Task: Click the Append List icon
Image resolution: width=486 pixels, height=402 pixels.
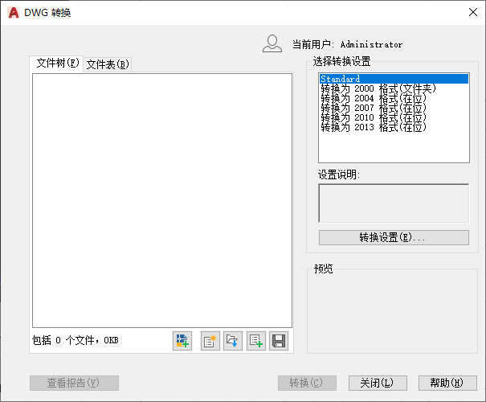Action: pos(256,341)
